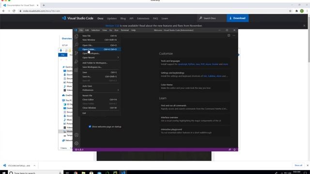Click the Windows taskbar search box
The image size is (310, 174).
tap(35, 173)
